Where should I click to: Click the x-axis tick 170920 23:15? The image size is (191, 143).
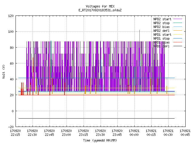point(83,133)
